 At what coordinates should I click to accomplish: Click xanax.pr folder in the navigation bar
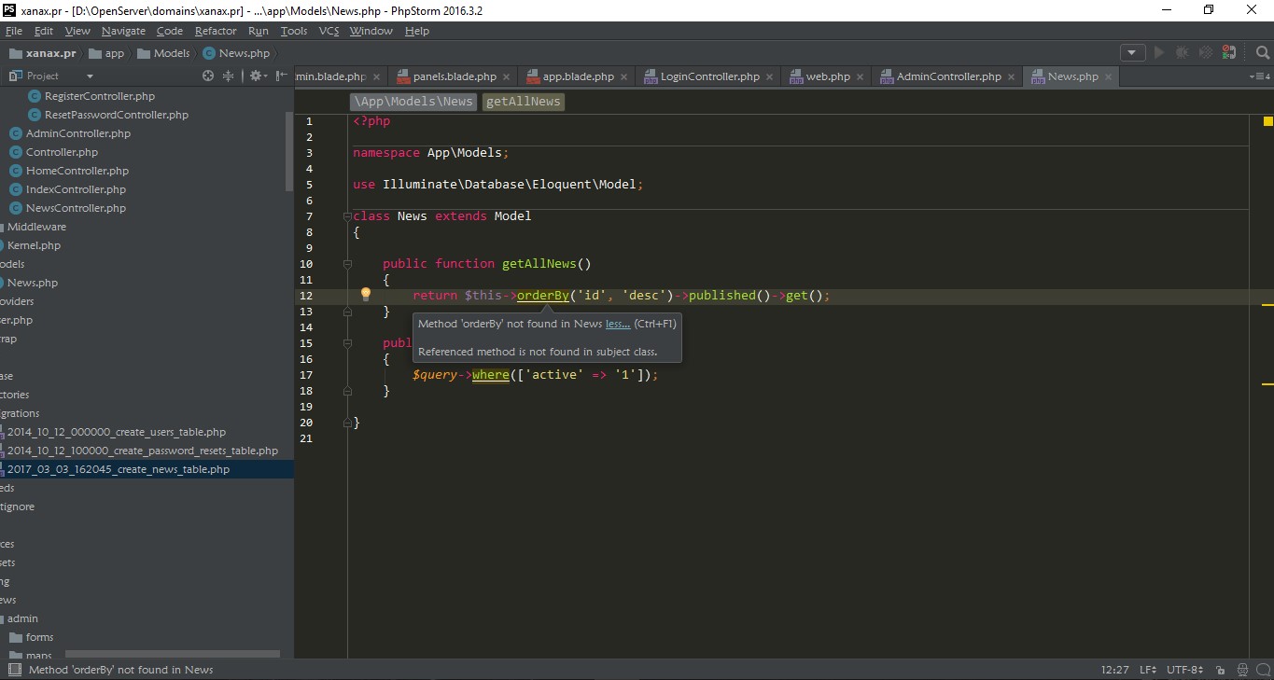tap(43, 53)
